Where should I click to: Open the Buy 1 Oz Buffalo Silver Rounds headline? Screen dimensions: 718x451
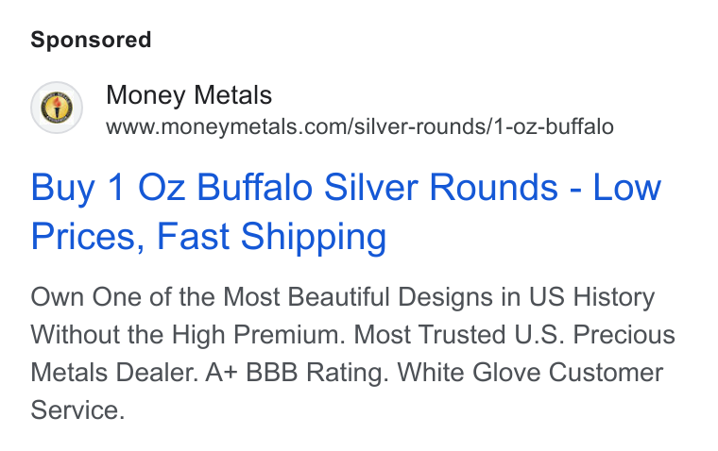coord(346,211)
